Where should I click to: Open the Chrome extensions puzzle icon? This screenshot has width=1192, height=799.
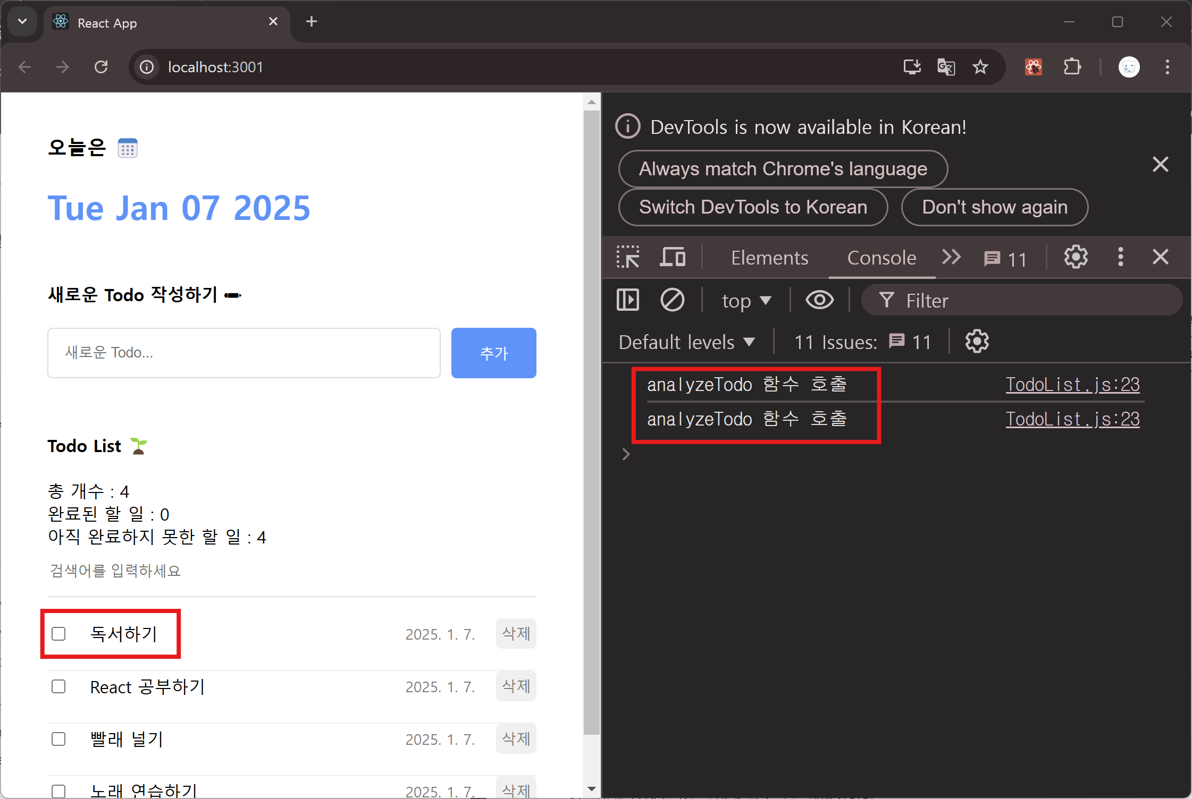[x=1072, y=67]
